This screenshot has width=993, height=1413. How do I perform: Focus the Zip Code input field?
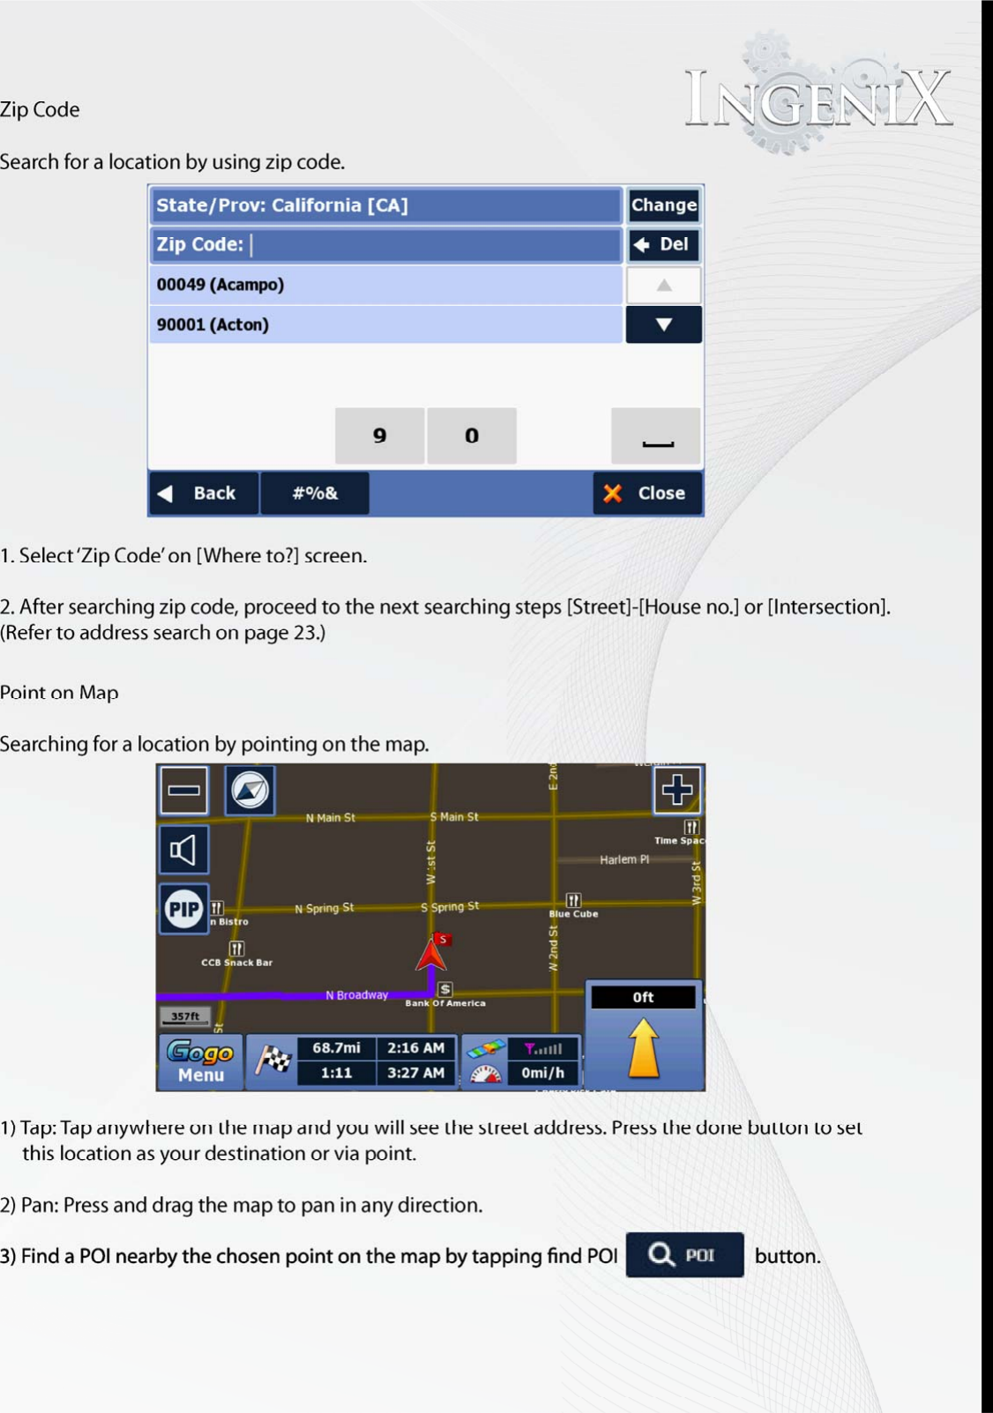(x=386, y=244)
